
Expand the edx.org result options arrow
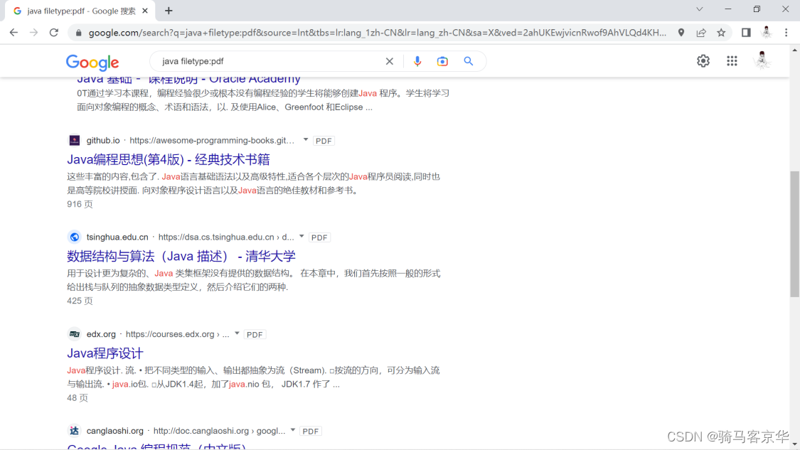(237, 333)
